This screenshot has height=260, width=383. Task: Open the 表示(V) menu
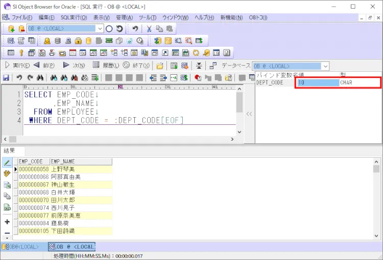point(102,17)
